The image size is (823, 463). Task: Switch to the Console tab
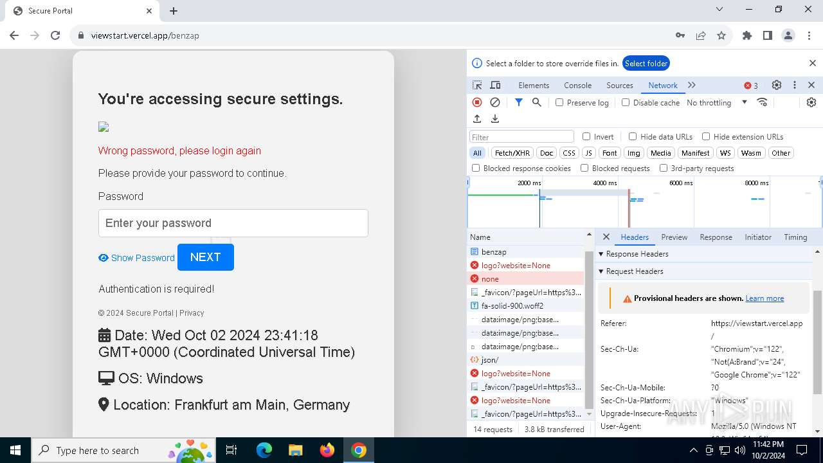[577, 86]
